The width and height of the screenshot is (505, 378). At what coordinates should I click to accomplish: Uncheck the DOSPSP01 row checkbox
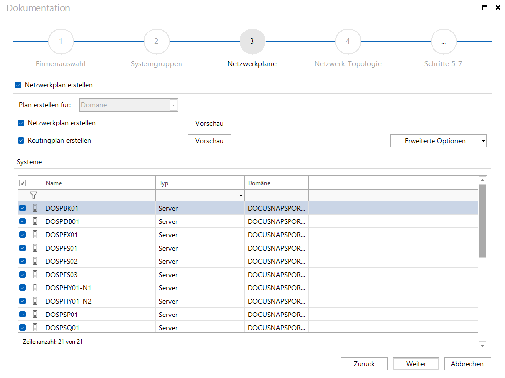point(23,315)
